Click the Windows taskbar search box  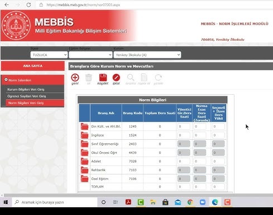(x=55, y=202)
